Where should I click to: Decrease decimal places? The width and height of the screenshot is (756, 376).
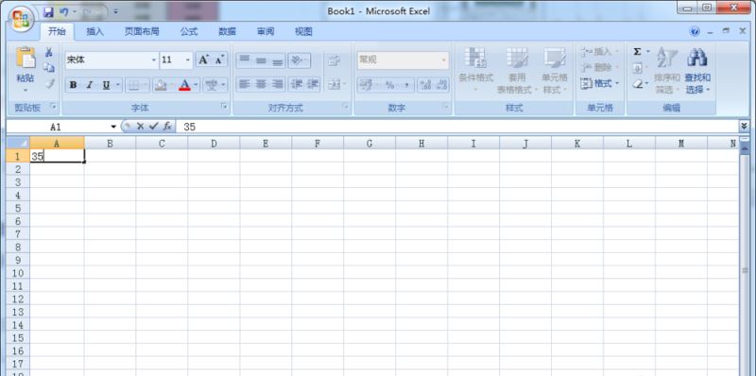tap(441, 85)
